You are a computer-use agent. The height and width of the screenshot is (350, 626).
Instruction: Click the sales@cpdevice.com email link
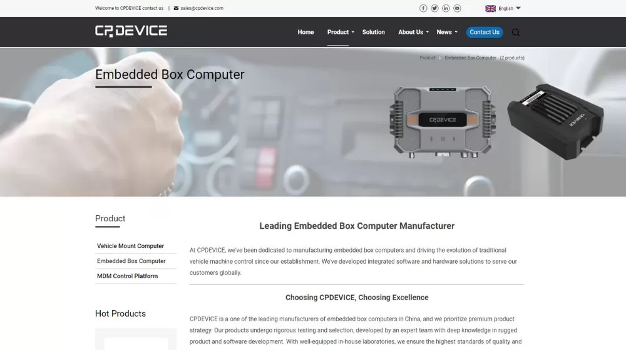pyautogui.click(x=202, y=8)
